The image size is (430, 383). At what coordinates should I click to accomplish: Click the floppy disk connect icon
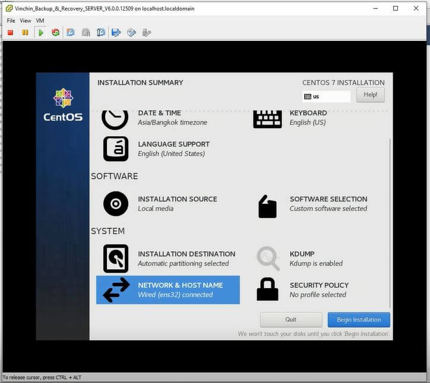pos(116,33)
